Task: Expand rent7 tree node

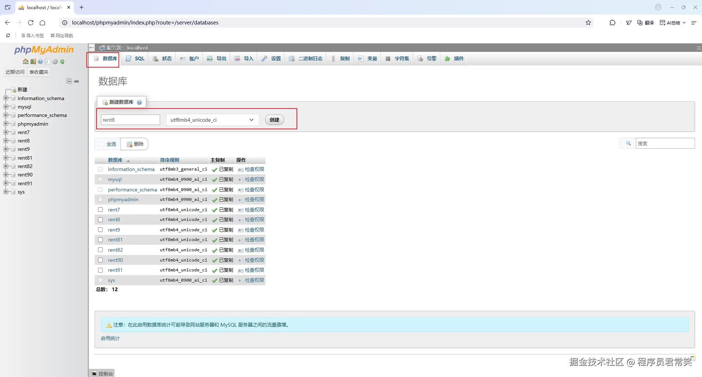Action: click(x=5, y=132)
